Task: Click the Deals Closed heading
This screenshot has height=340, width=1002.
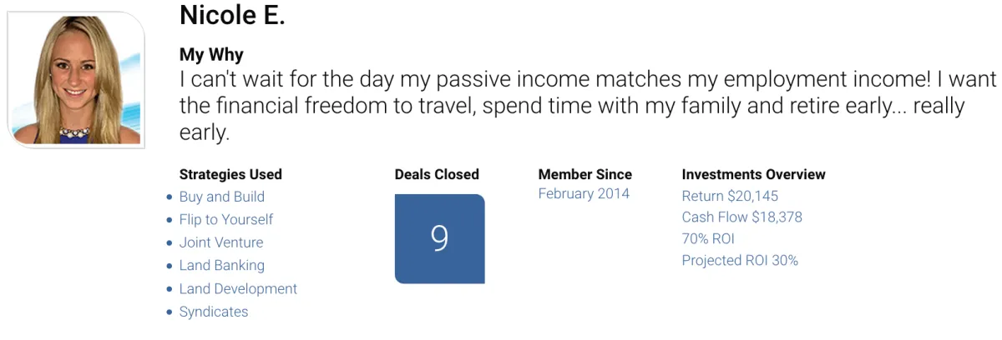Action: (x=437, y=175)
